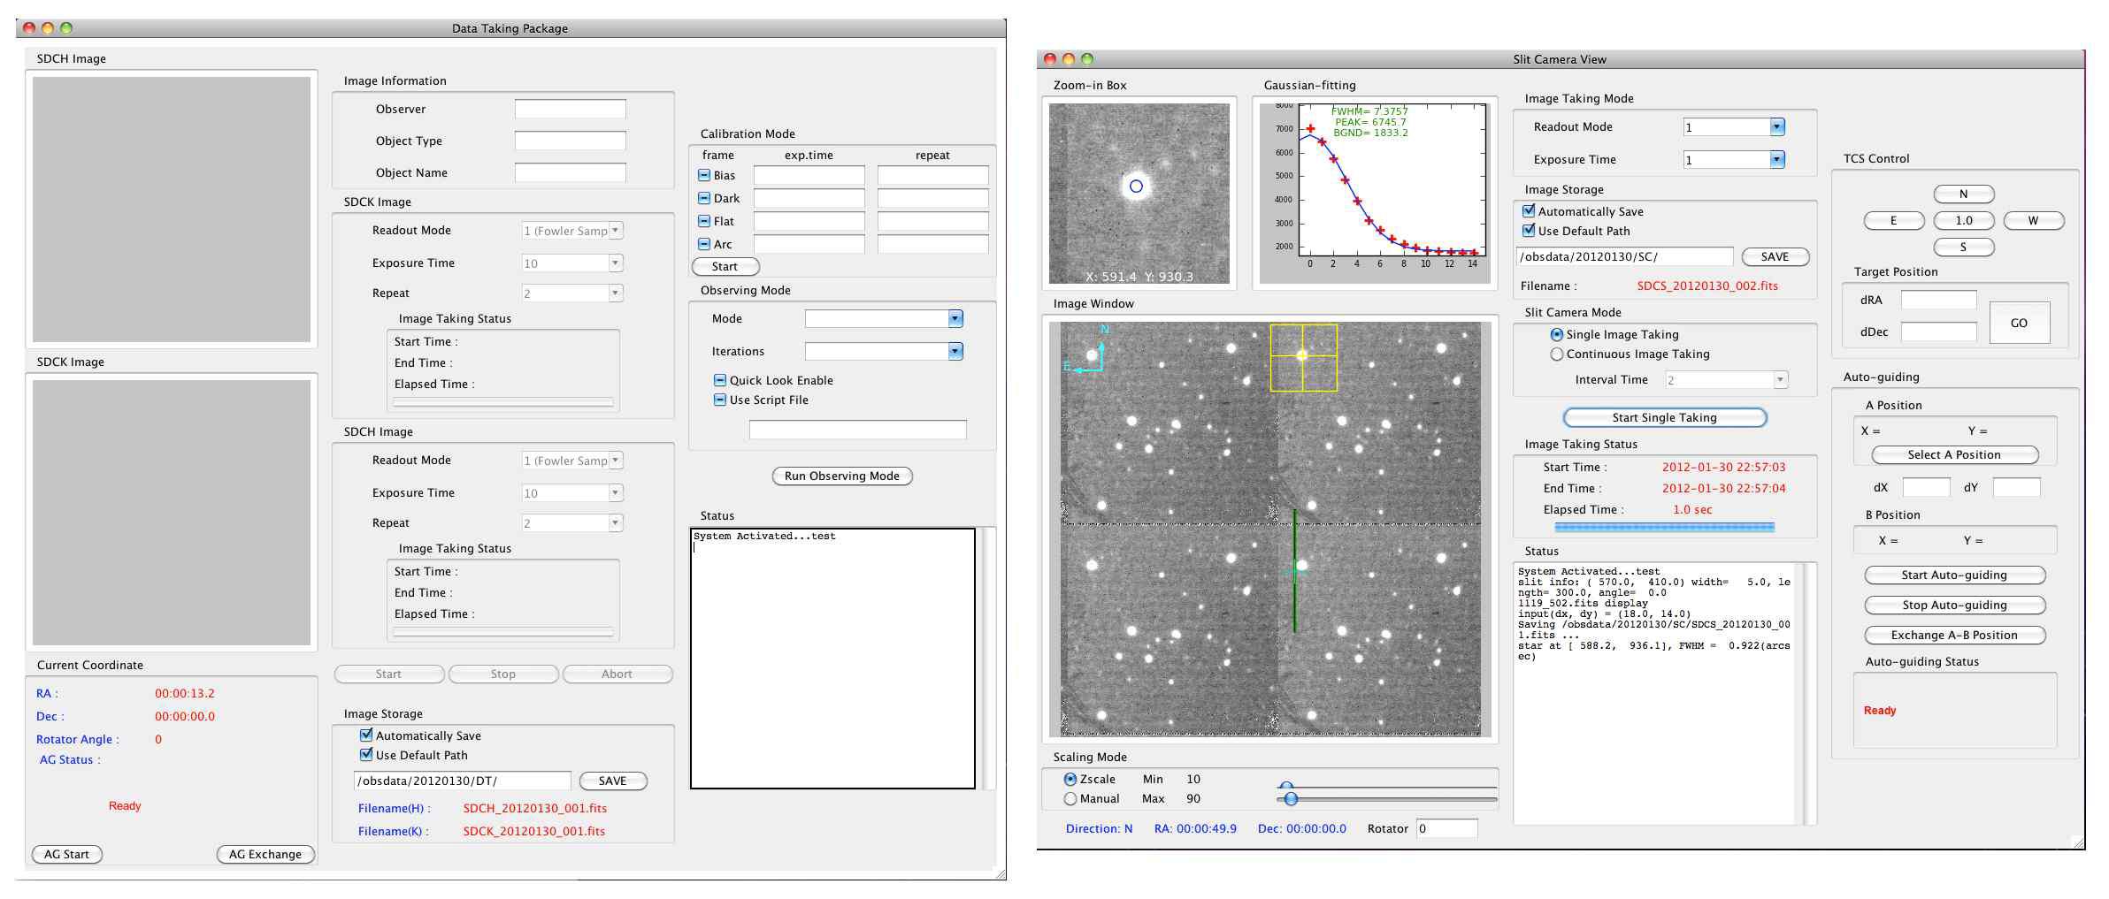Click the Data Taking Package Status scrollbar
Image resolution: width=2109 pixels, height=899 pixels.
[988, 658]
